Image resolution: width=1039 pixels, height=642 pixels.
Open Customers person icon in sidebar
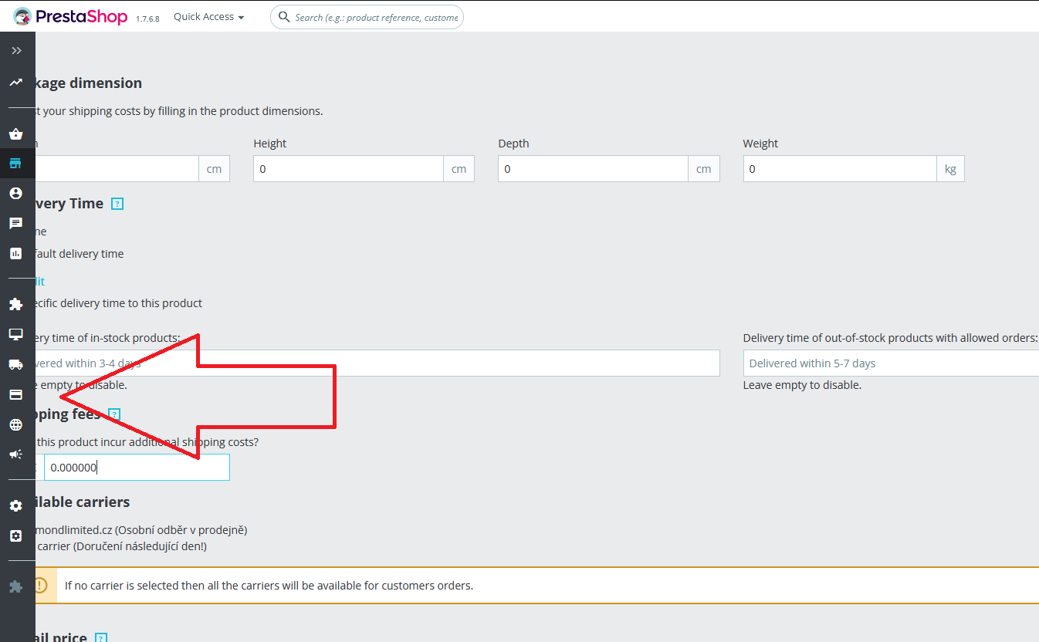coord(16,193)
